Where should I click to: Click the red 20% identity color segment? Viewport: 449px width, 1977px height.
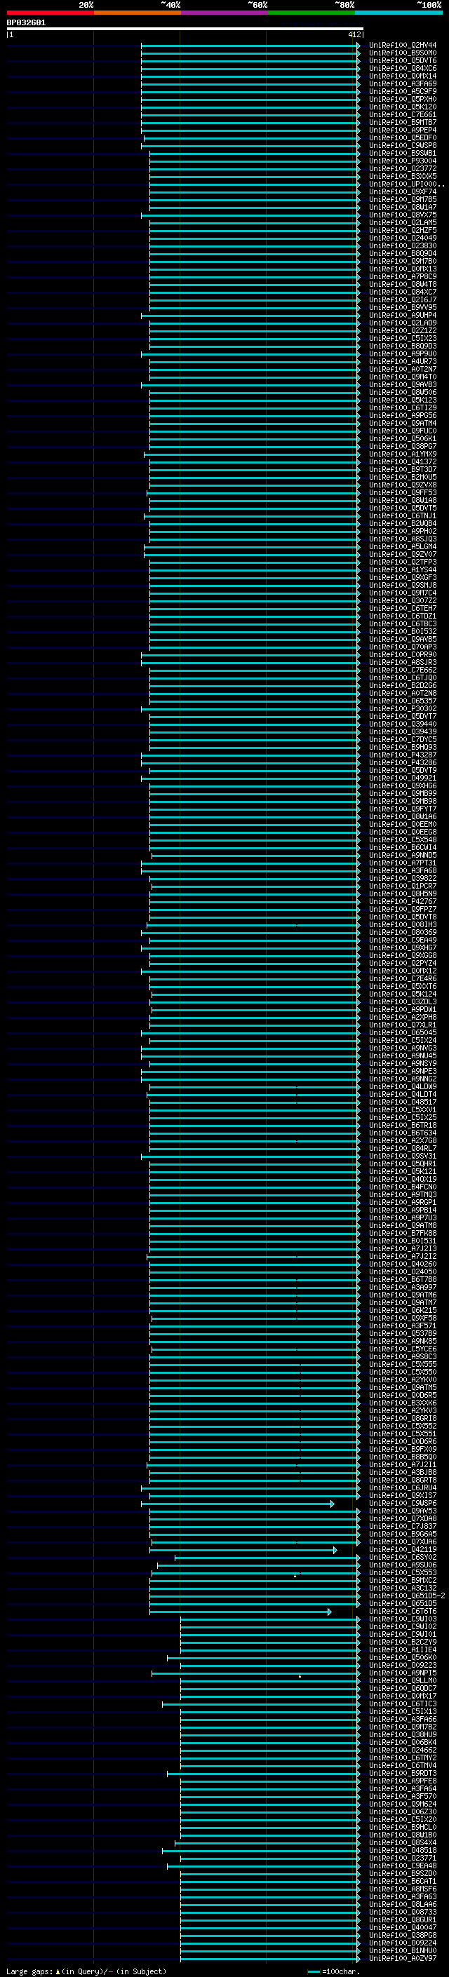pyautogui.click(x=50, y=13)
